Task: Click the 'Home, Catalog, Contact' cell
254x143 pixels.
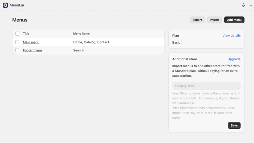Action: 91,42
